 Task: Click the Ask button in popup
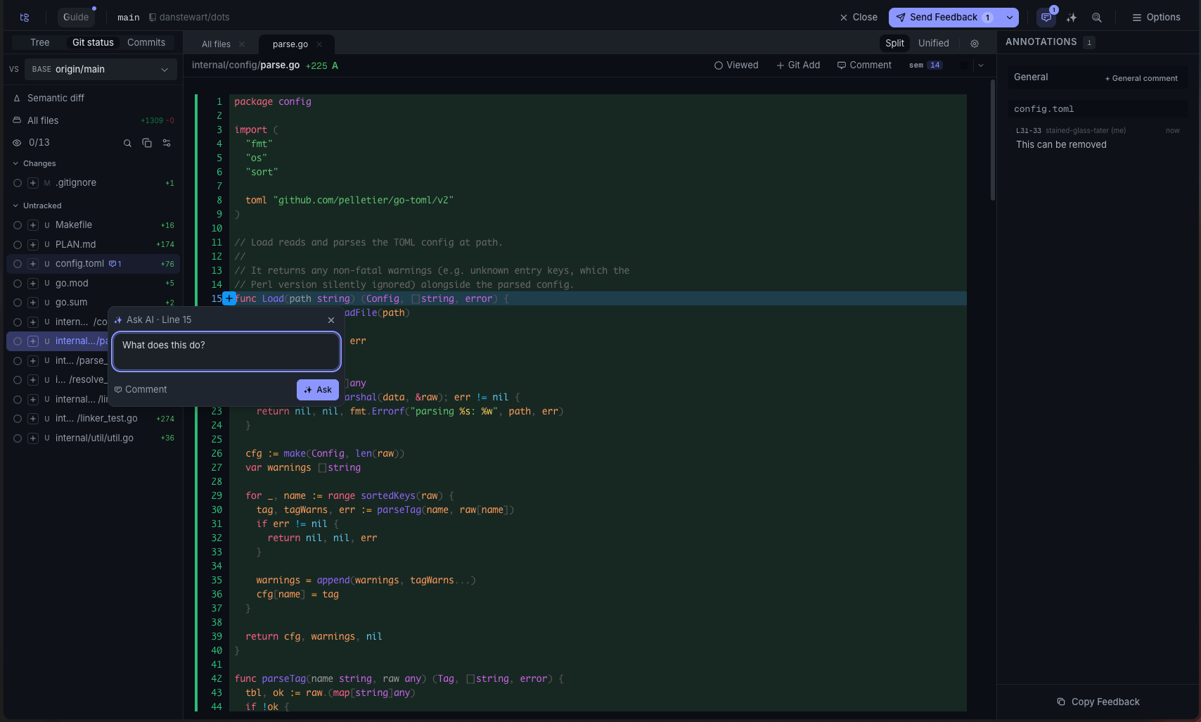click(x=318, y=390)
